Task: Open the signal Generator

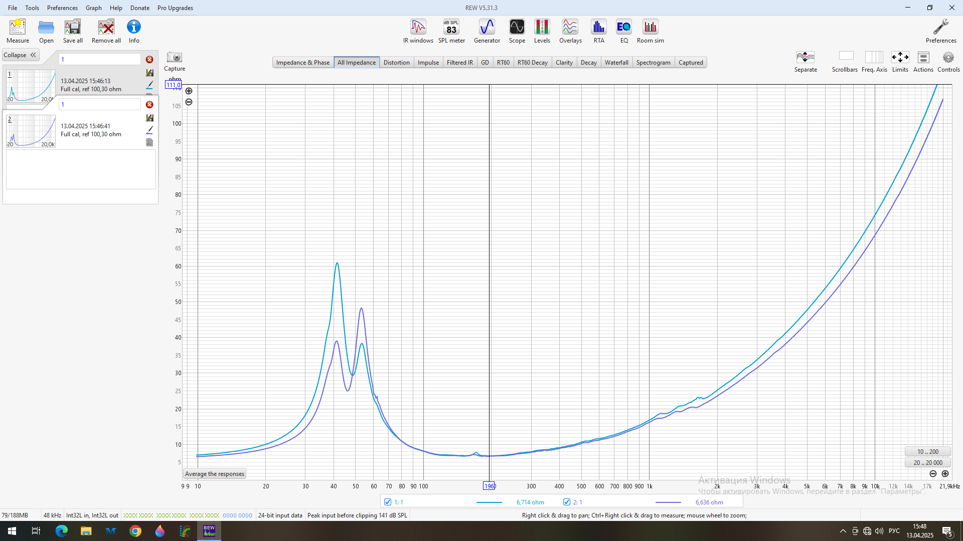Action: tap(487, 31)
